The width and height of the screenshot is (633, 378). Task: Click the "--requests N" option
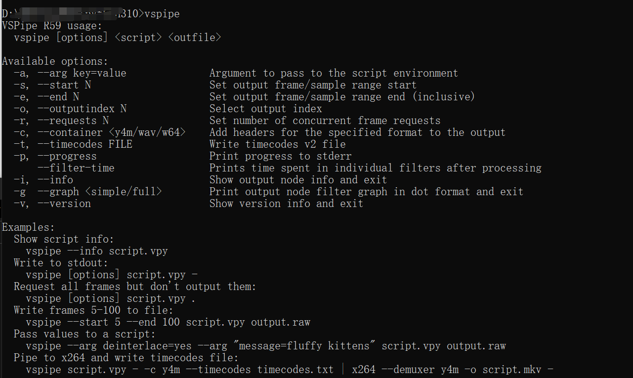coord(73,121)
